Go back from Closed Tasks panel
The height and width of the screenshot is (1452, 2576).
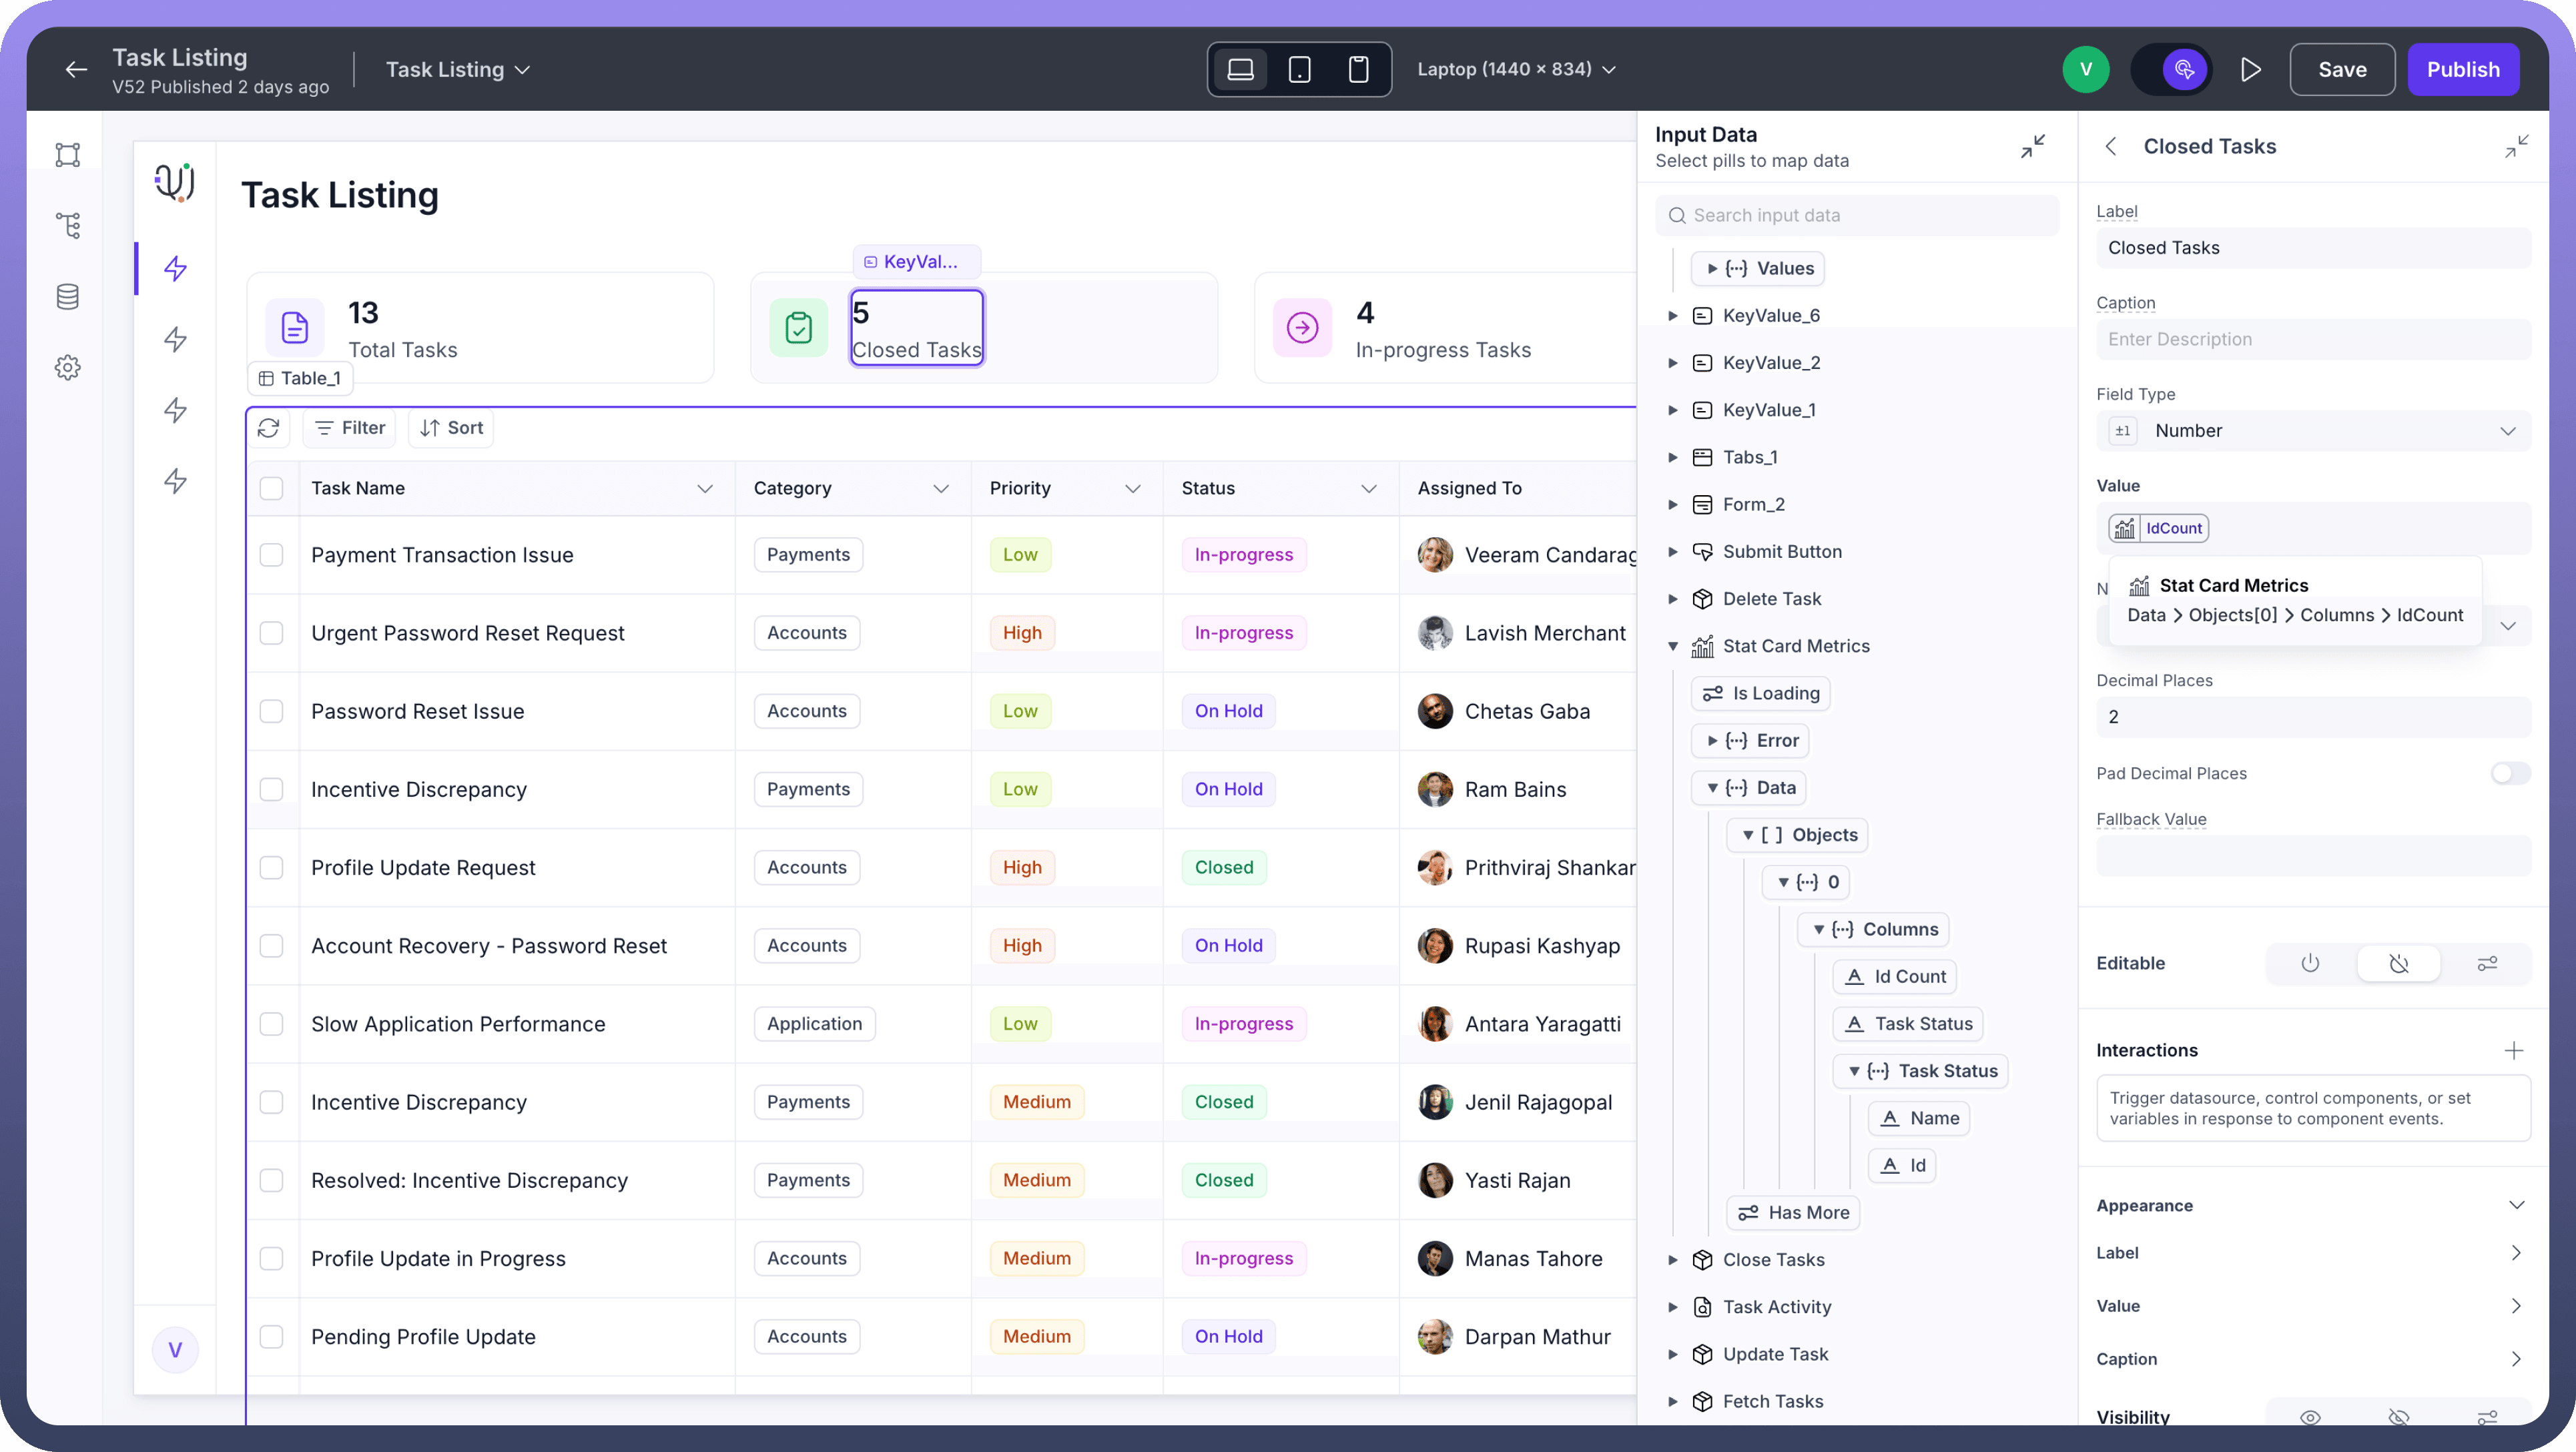tap(2111, 146)
